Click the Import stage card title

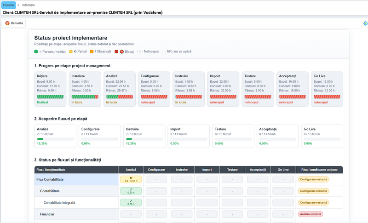[x=215, y=76]
